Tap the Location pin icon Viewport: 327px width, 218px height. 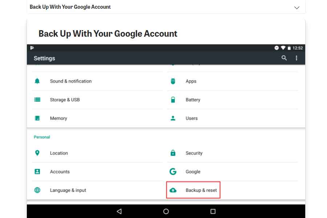tap(37, 153)
